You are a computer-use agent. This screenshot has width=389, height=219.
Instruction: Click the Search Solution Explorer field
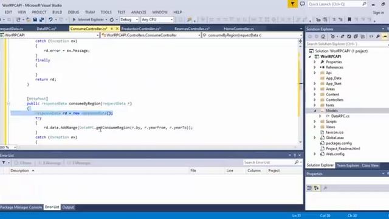347,44
